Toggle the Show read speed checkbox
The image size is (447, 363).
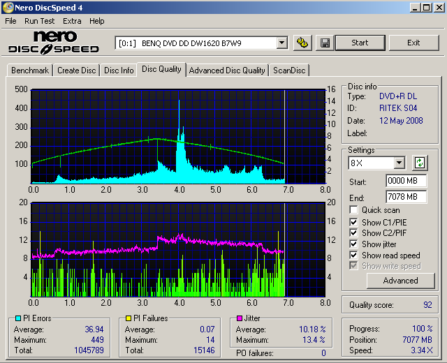point(353,255)
